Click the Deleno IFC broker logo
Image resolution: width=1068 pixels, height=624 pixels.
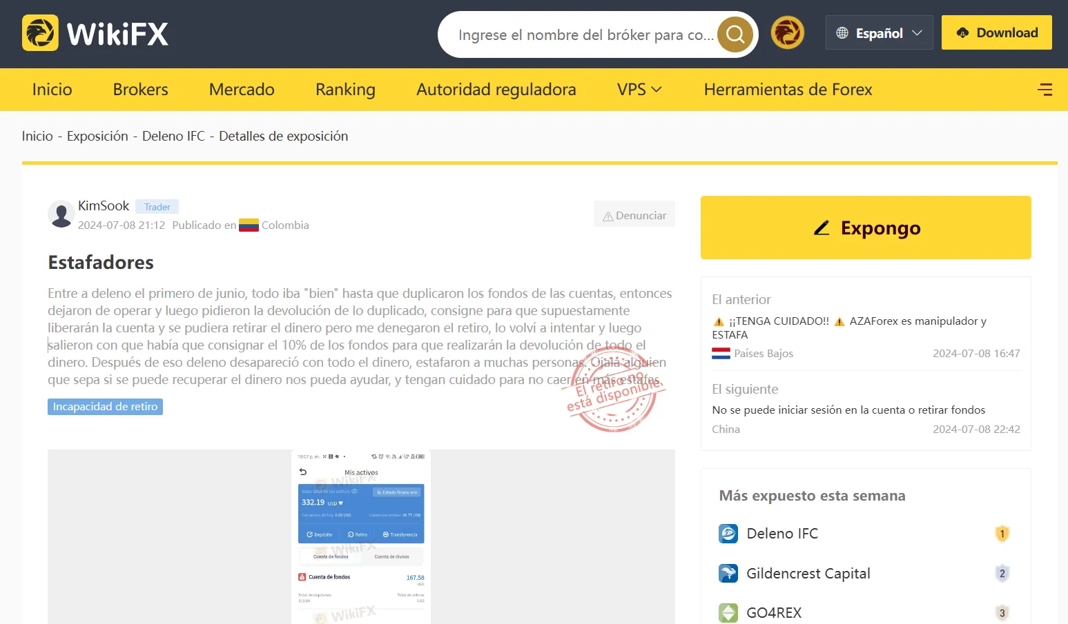click(x=728, y=534)
